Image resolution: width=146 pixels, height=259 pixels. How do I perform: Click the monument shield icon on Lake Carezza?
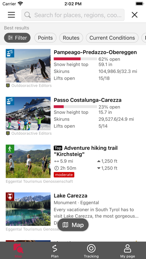tap(10, 197)
